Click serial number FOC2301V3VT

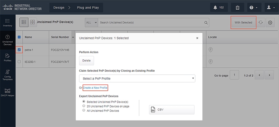[x=60, y=62]
